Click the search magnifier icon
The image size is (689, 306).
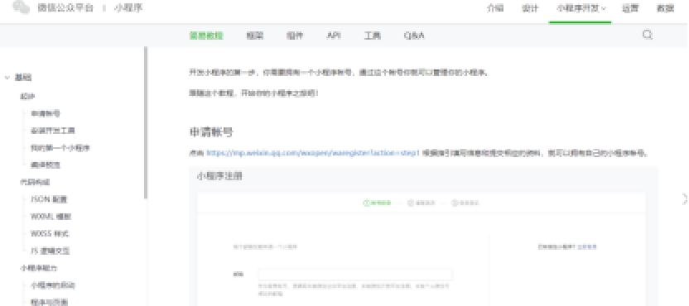pos(648,35)
